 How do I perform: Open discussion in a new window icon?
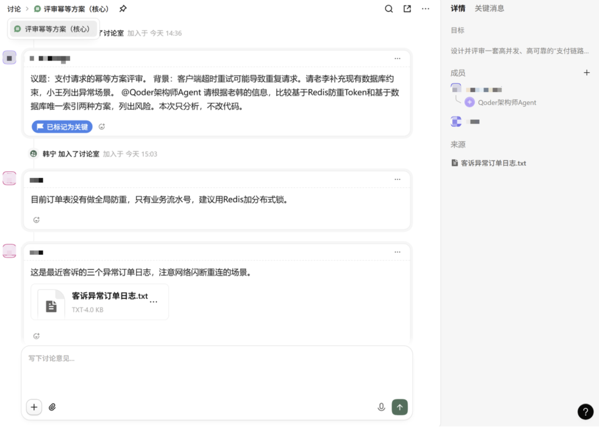tap(407, 9)
